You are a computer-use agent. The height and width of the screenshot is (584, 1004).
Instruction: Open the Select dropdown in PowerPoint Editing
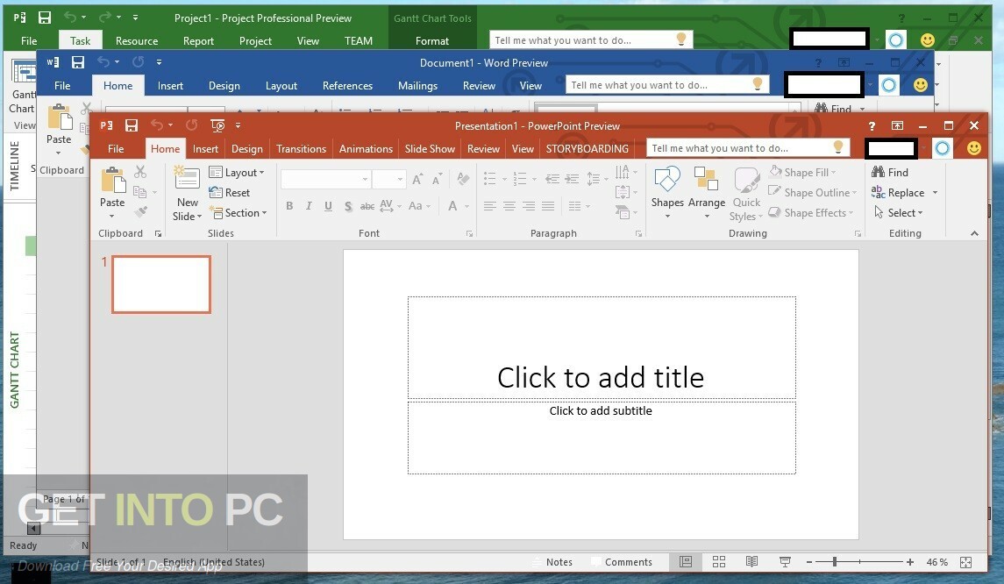[898, 212]
